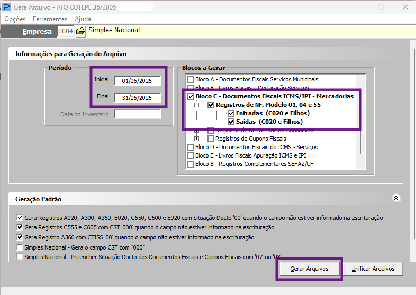Uncheck Bloco C Documentos Fiscais ICMS/IPI
416x295 pixels.
pyautogui.click(x=191, y=96)
